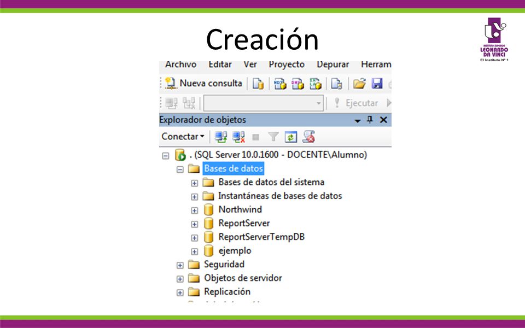Expand the Replicación folder
525x328 pixels.
180,293
